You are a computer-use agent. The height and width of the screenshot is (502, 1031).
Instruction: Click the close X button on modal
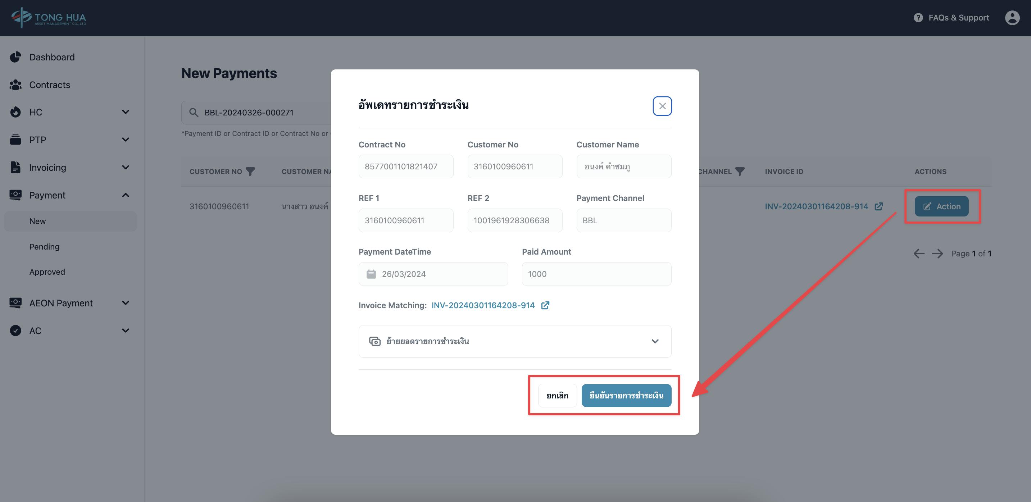[x=662, y=106]
